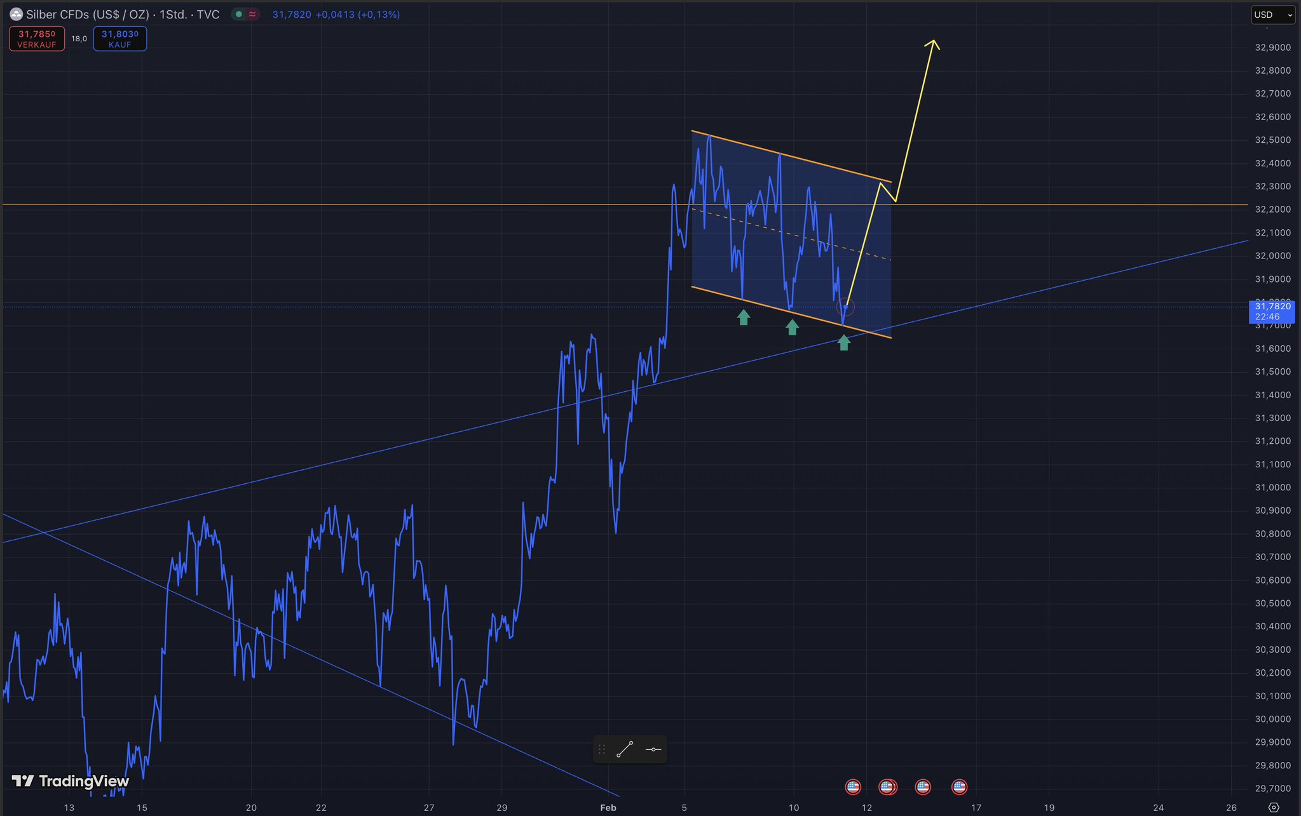Click the first US economic event flag
The width and height of the screenshot is (1301, 816).
point(853,787)
